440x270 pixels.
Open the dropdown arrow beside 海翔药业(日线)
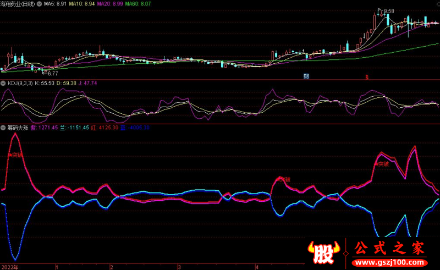click(39, 4)
